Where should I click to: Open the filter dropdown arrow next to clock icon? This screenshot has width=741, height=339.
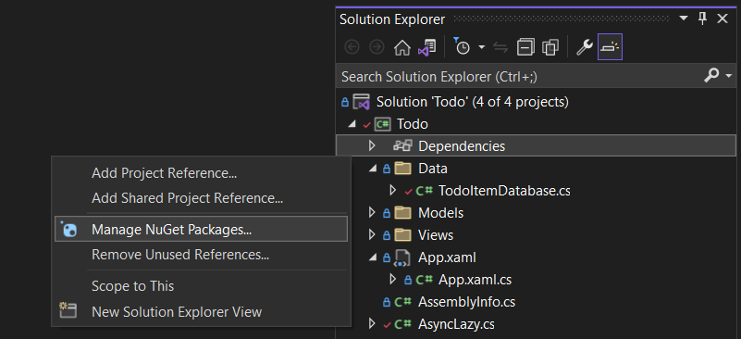[482, 47]
